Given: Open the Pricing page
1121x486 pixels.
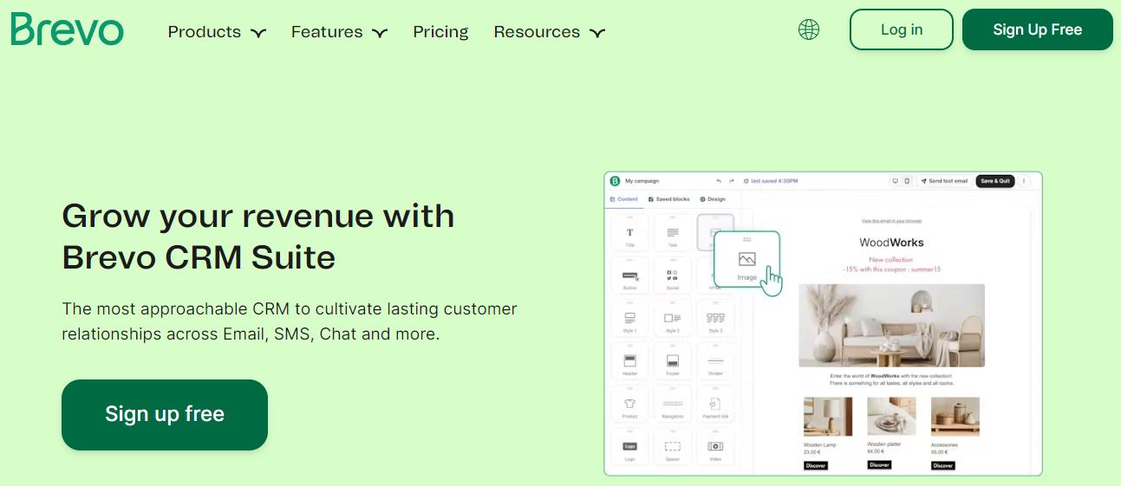Looking at the screenshot, I should click(440, 32).
